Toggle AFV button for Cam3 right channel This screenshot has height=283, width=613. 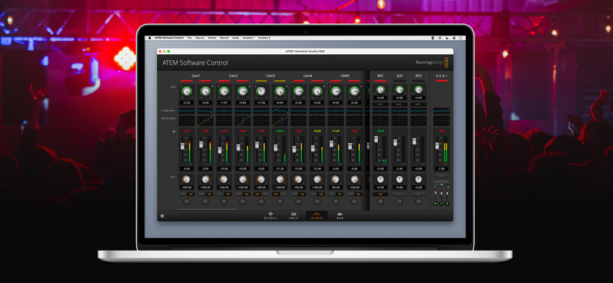pyautogui.click(x=276, y=194)
